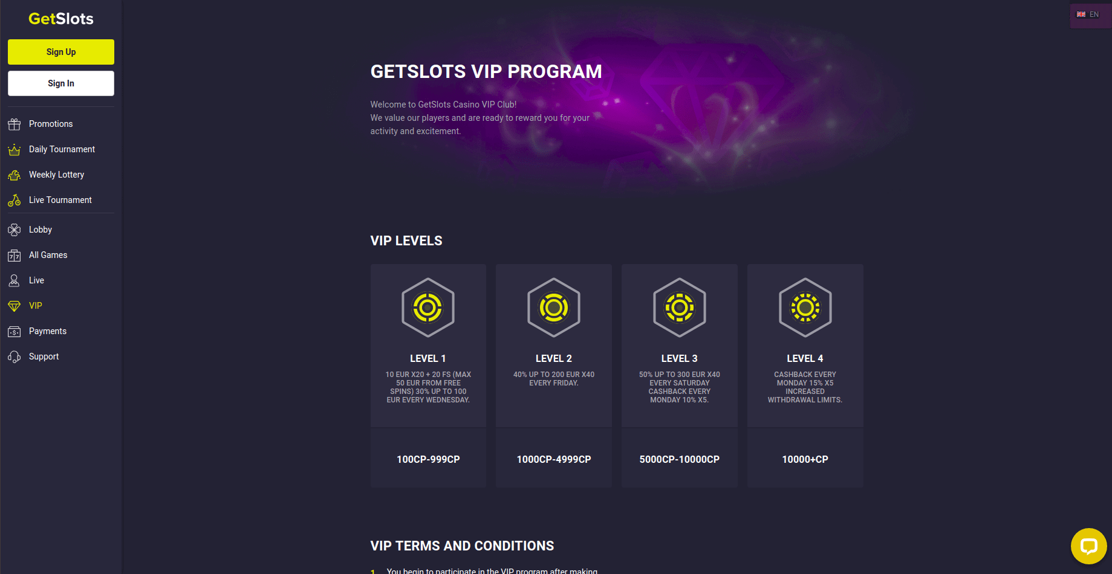Click the Weekly Lottery icon
Image resolution: width=1112 pixels, height=574 pixels.
[15, 175]
